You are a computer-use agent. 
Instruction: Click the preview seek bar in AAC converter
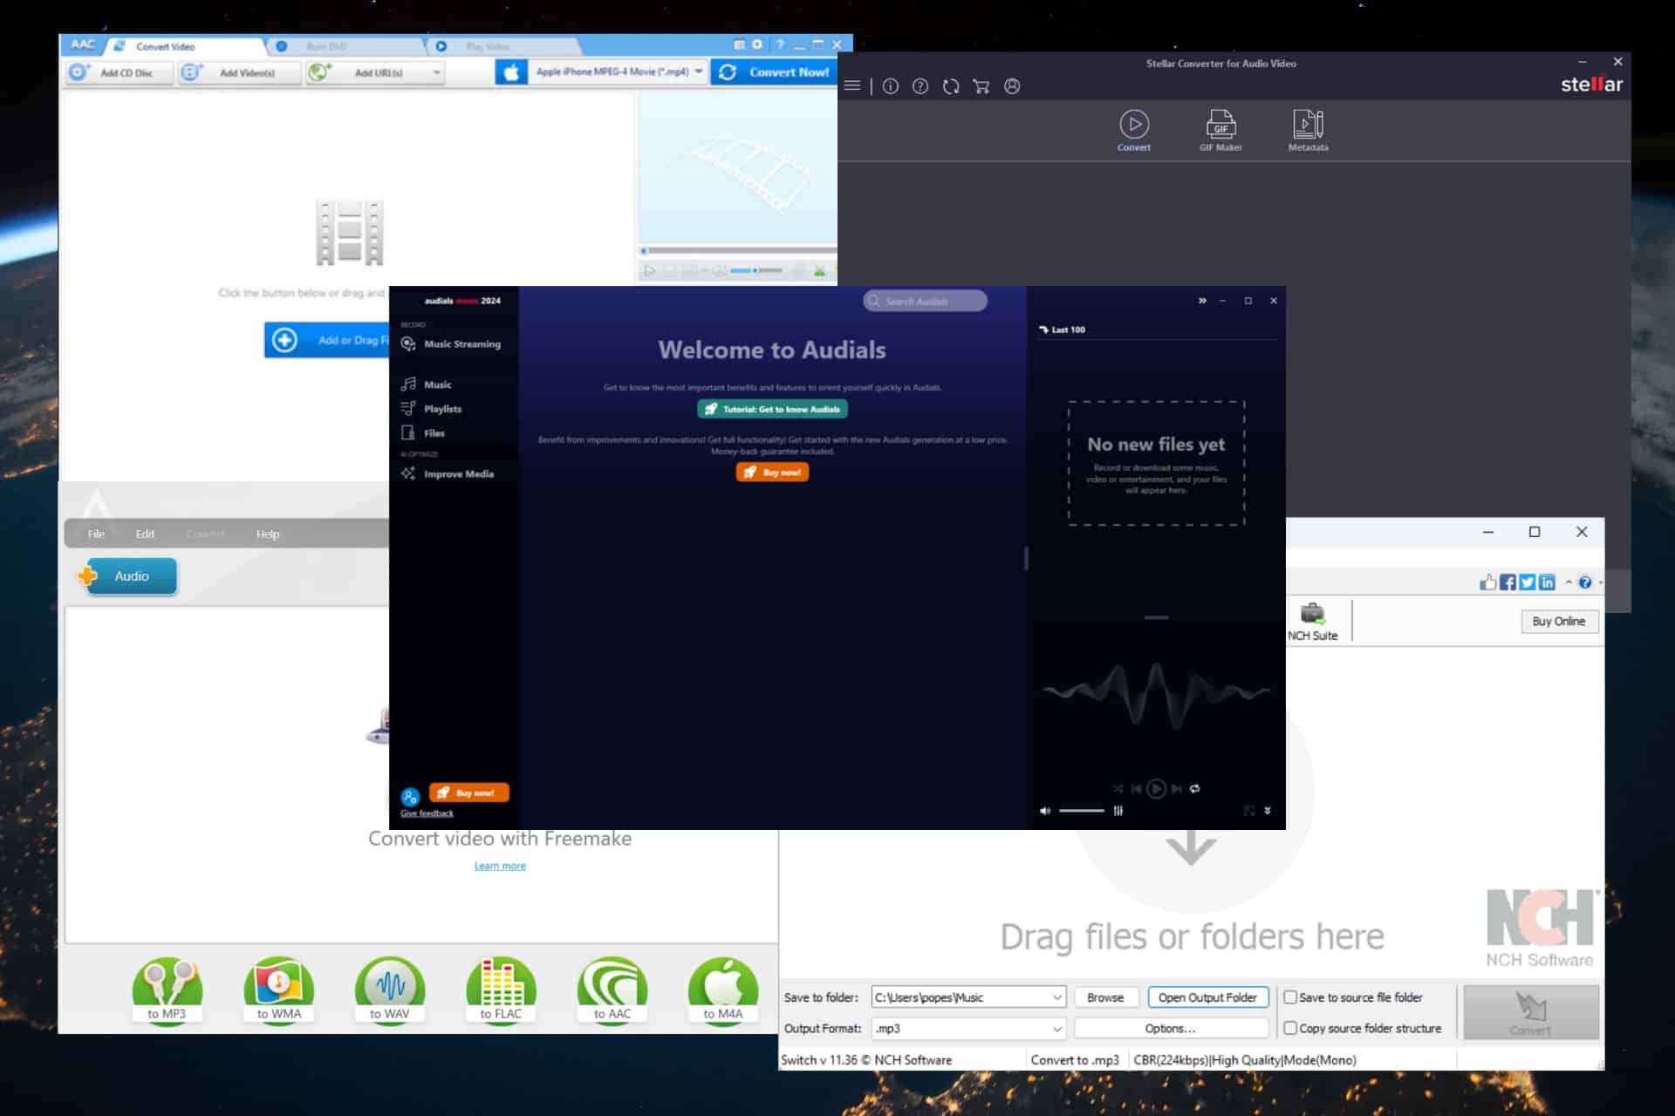click(x=737, y=251)
